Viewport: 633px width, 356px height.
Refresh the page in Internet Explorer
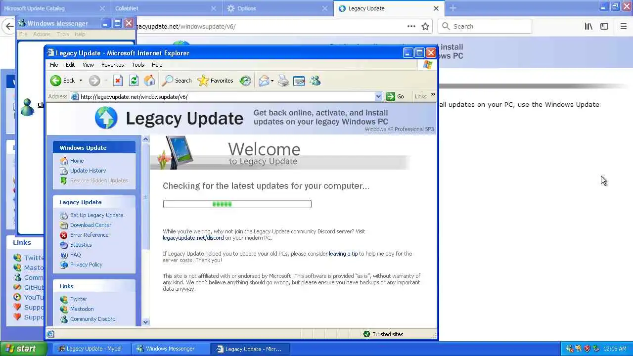134,81
